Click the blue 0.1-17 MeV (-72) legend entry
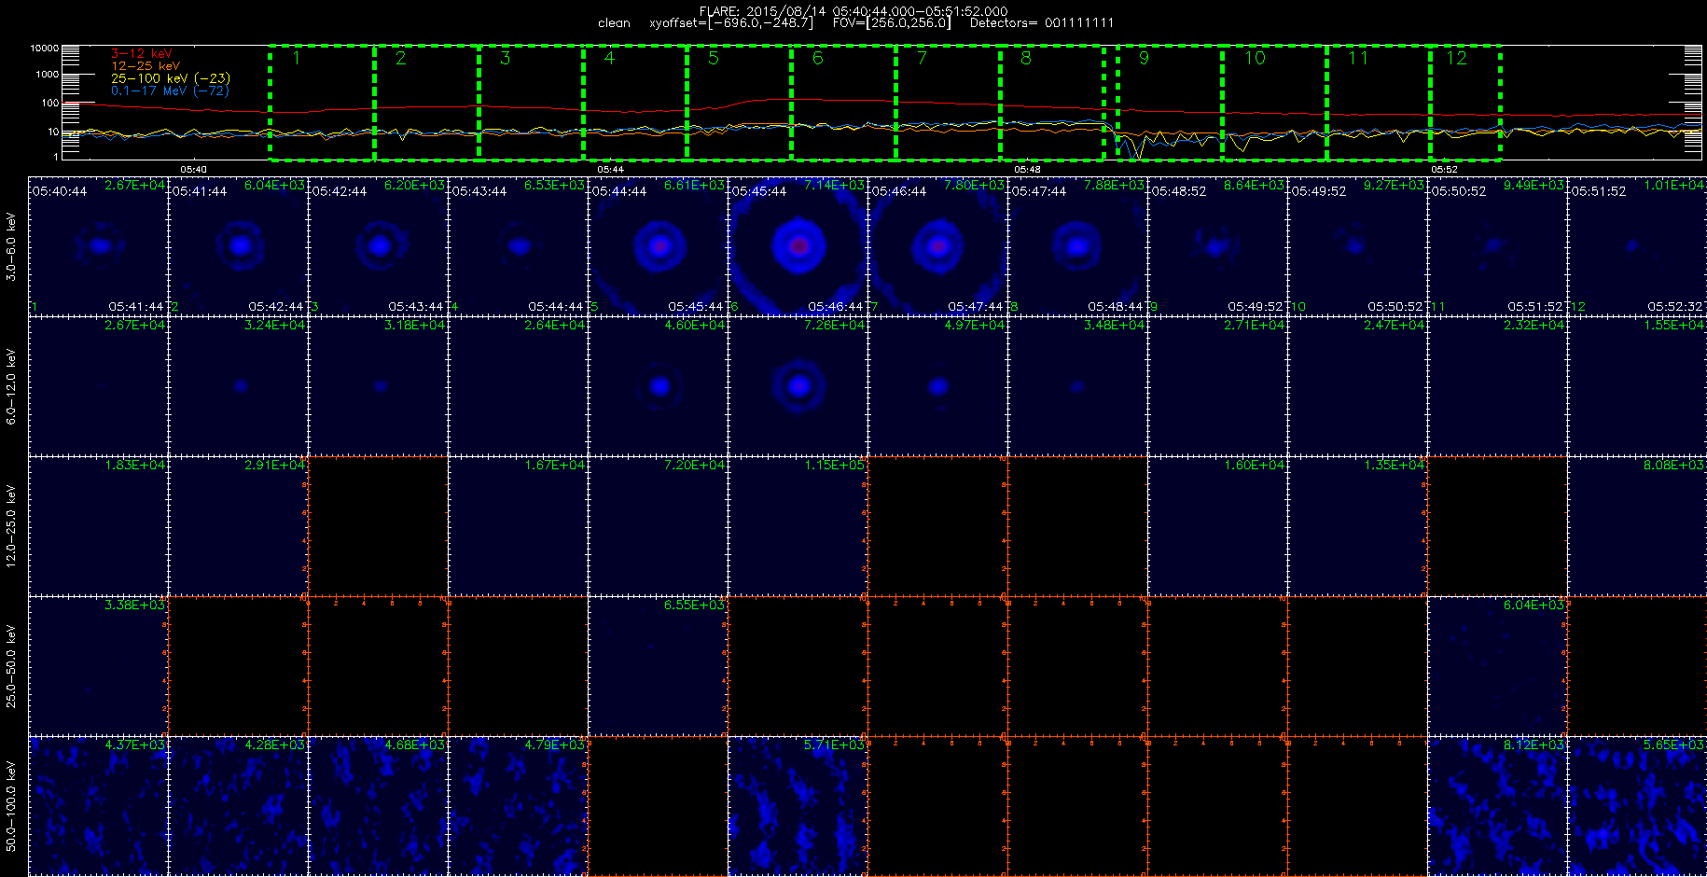 tap(170, 90)
